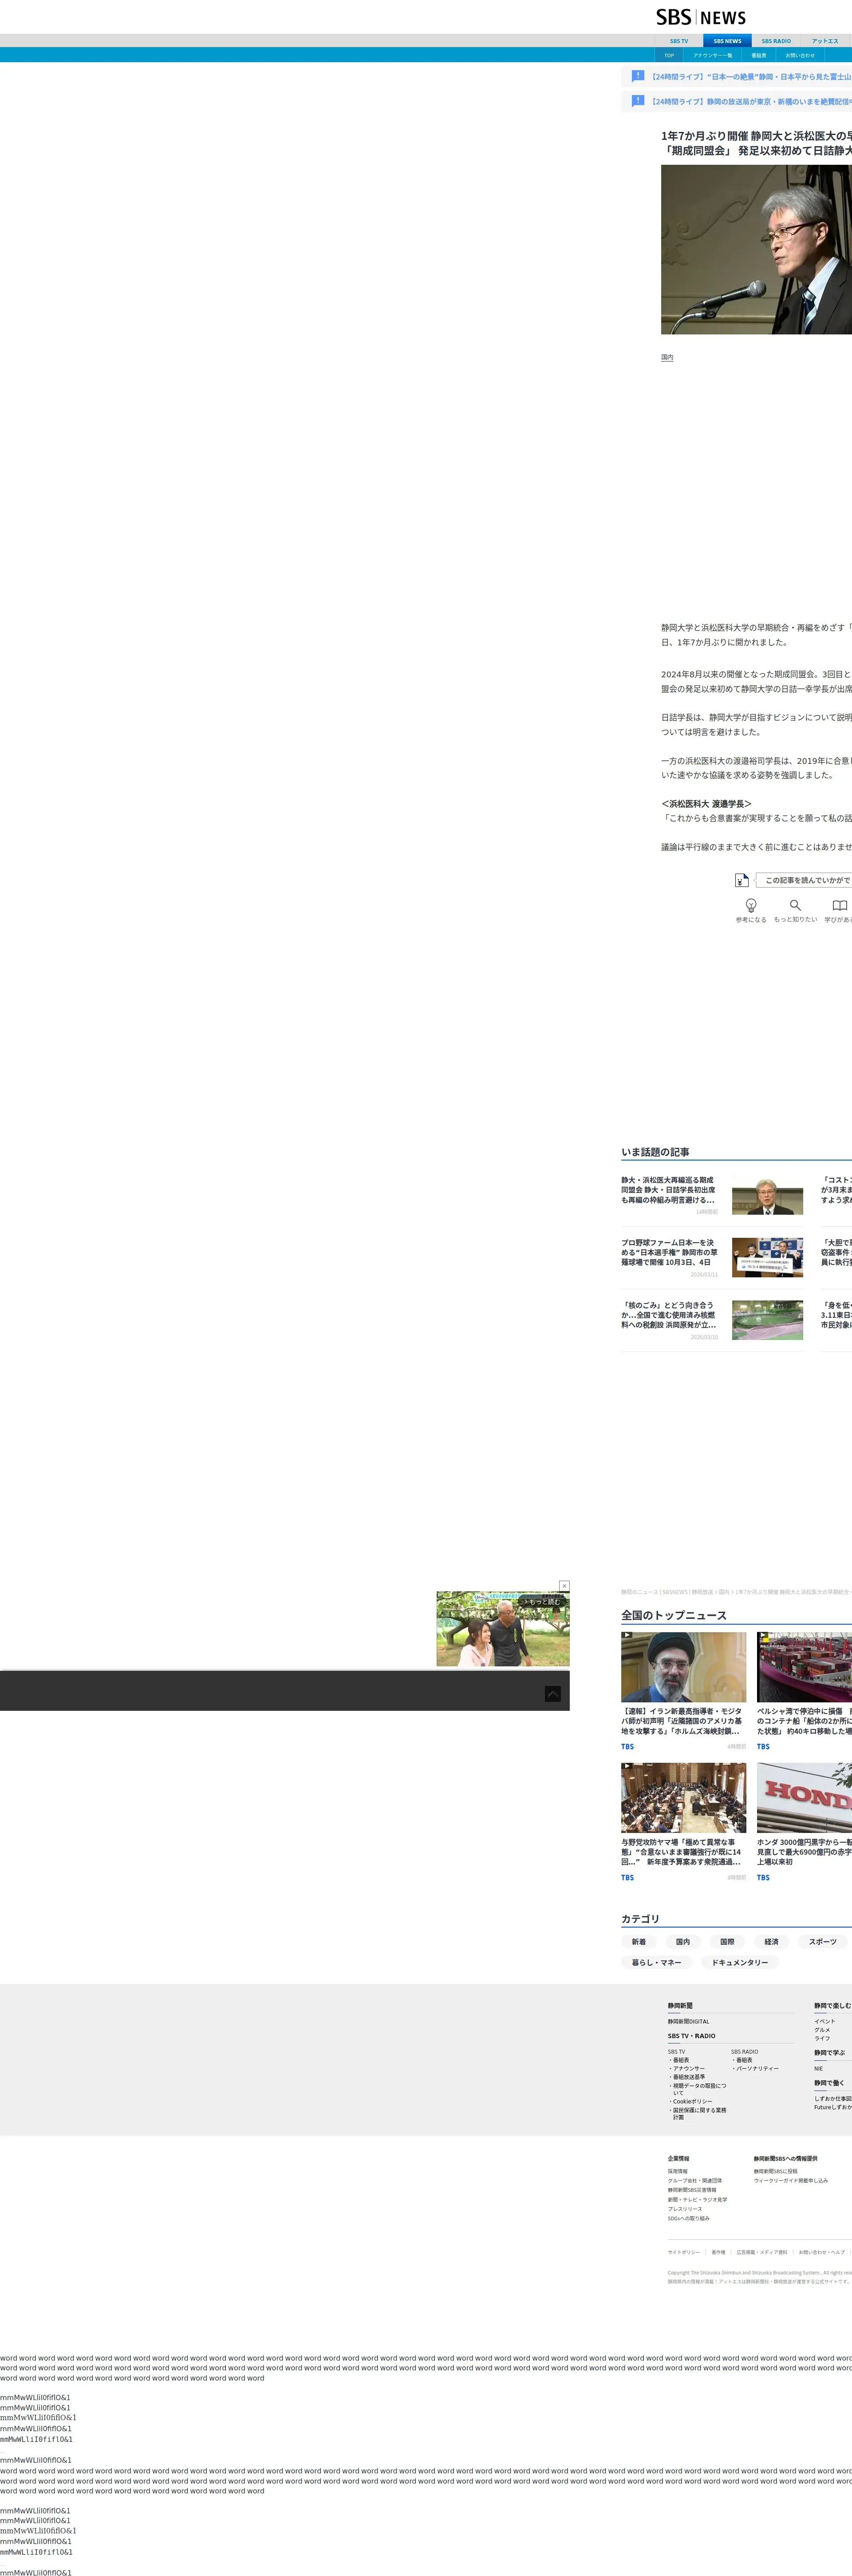852x2576 pixels.
Task: Click the open book 学びがある icon
Action: pyautogui.click(x=839, y=905)
